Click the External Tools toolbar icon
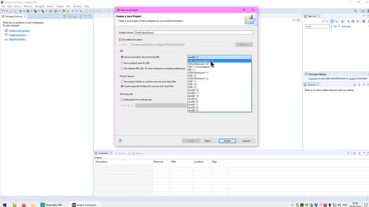 click(x=43, y=11)
